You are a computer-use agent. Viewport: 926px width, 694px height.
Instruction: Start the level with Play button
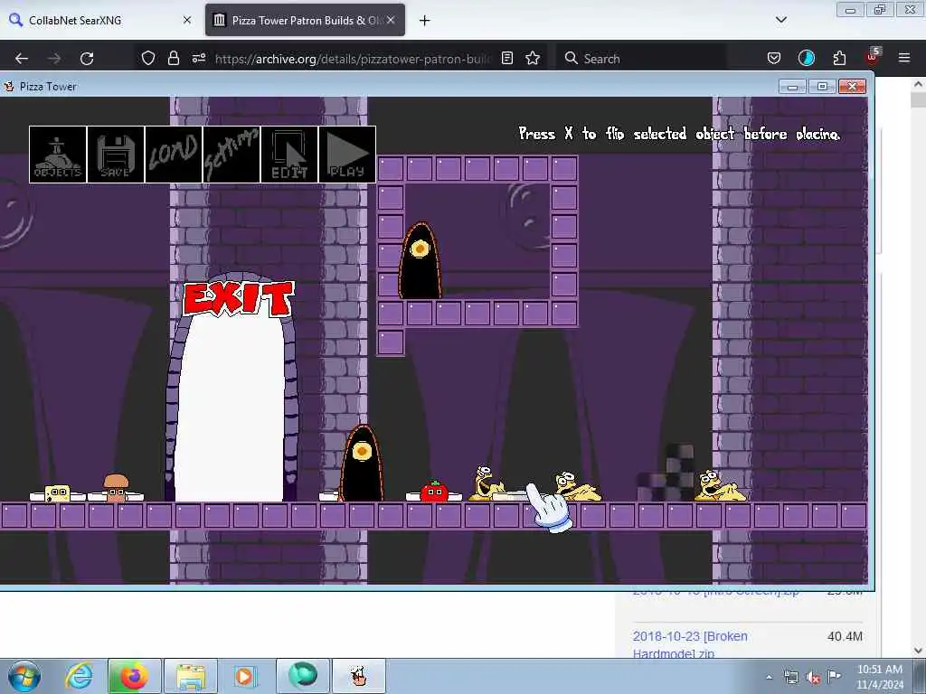coord(346,155)
